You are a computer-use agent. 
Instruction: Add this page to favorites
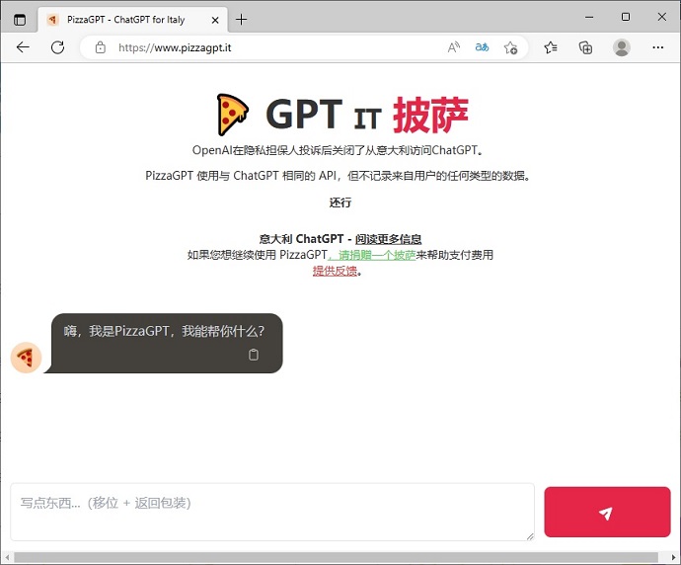pos(510,47)
